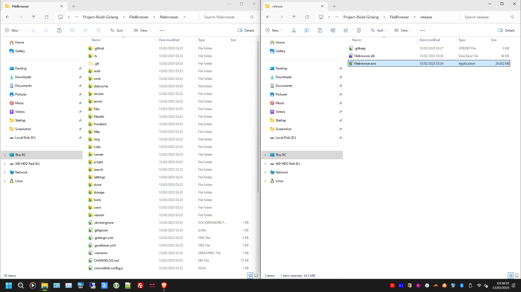Open New dropdown in FileBrowser window

coord(13,30)
